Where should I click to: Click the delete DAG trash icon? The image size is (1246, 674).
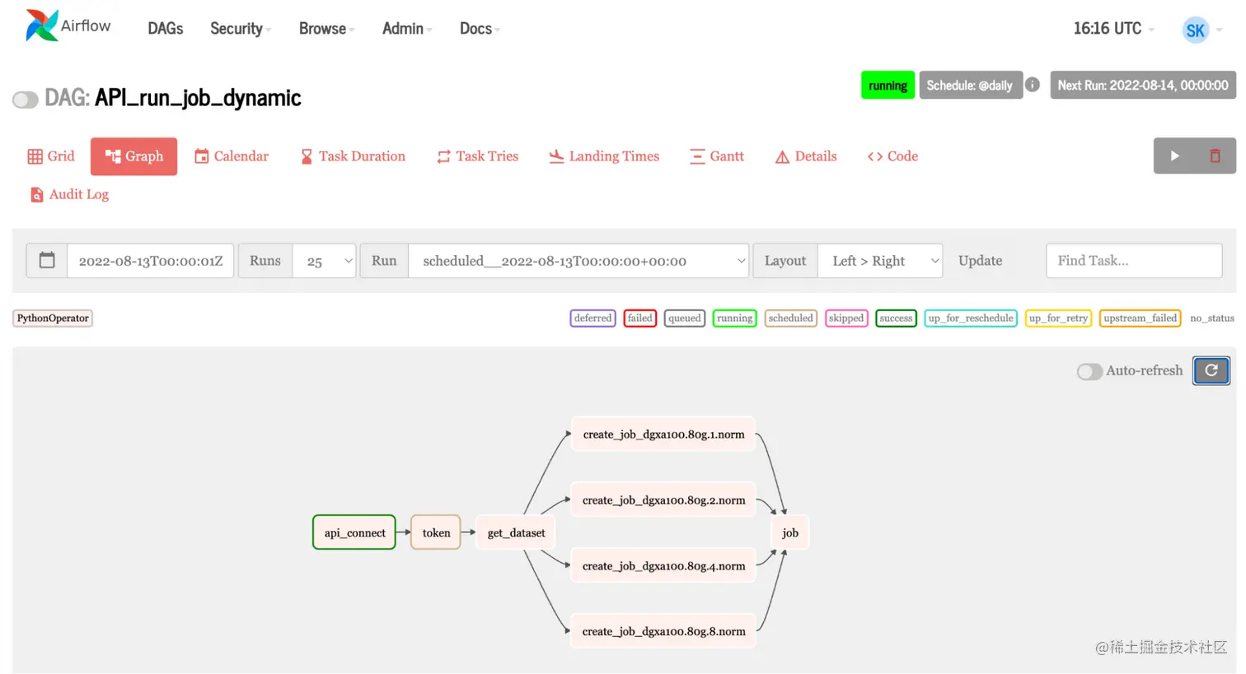click(x=1215, y=156)
